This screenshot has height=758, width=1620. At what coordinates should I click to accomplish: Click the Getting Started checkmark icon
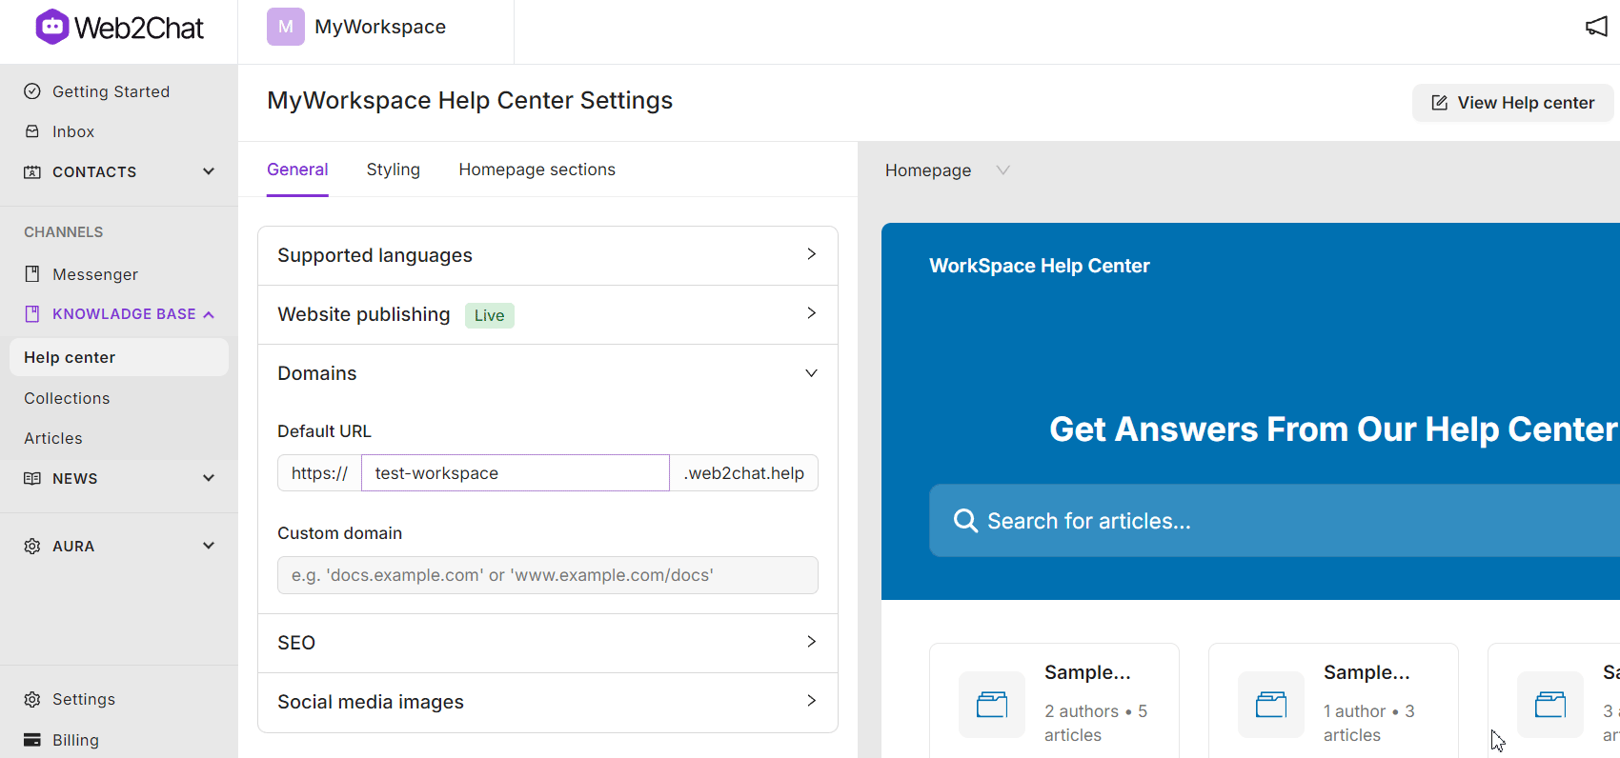[32, 91]
